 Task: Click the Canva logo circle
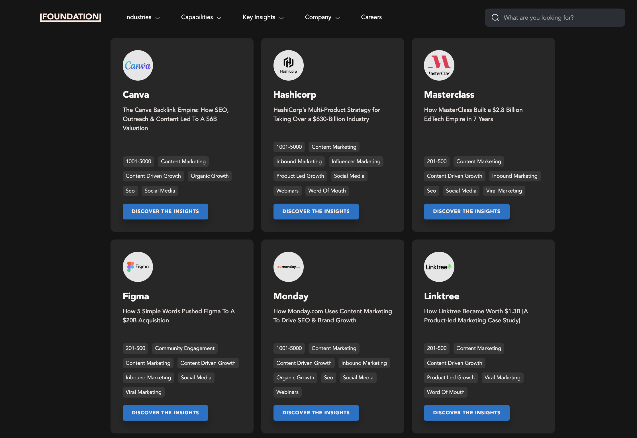pyautogui.click(x=138, y=66)
